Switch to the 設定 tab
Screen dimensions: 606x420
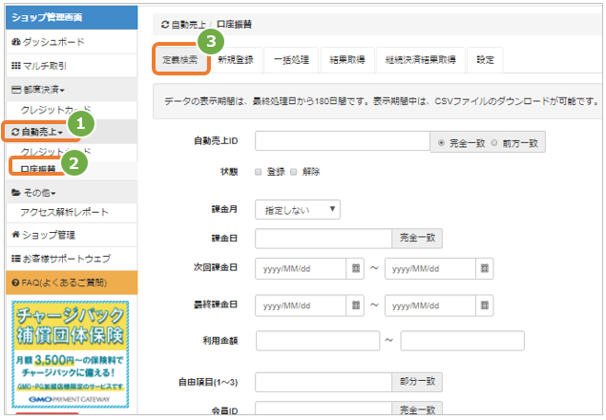point(485,59)
